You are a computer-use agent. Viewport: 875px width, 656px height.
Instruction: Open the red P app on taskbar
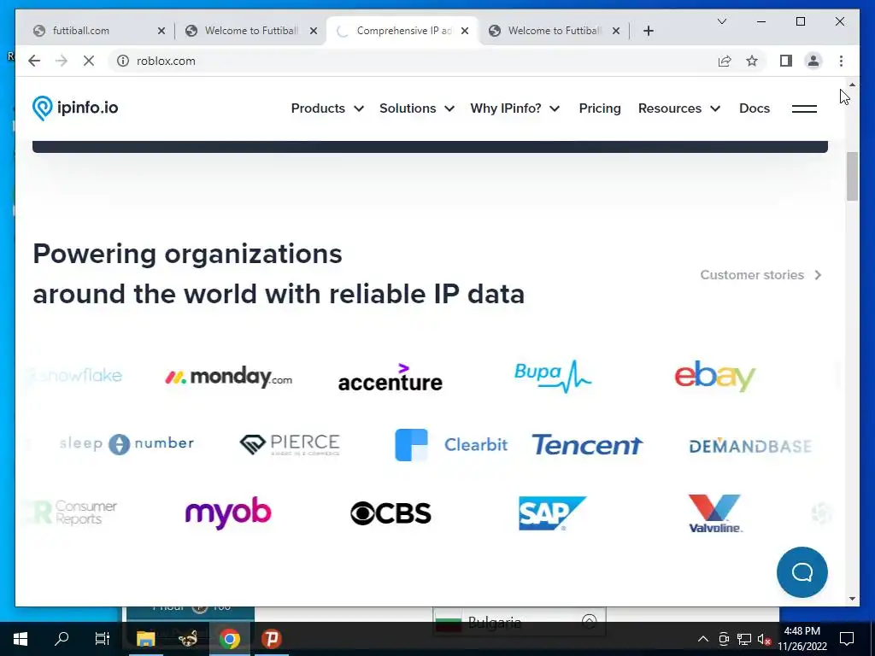[271, 639]
